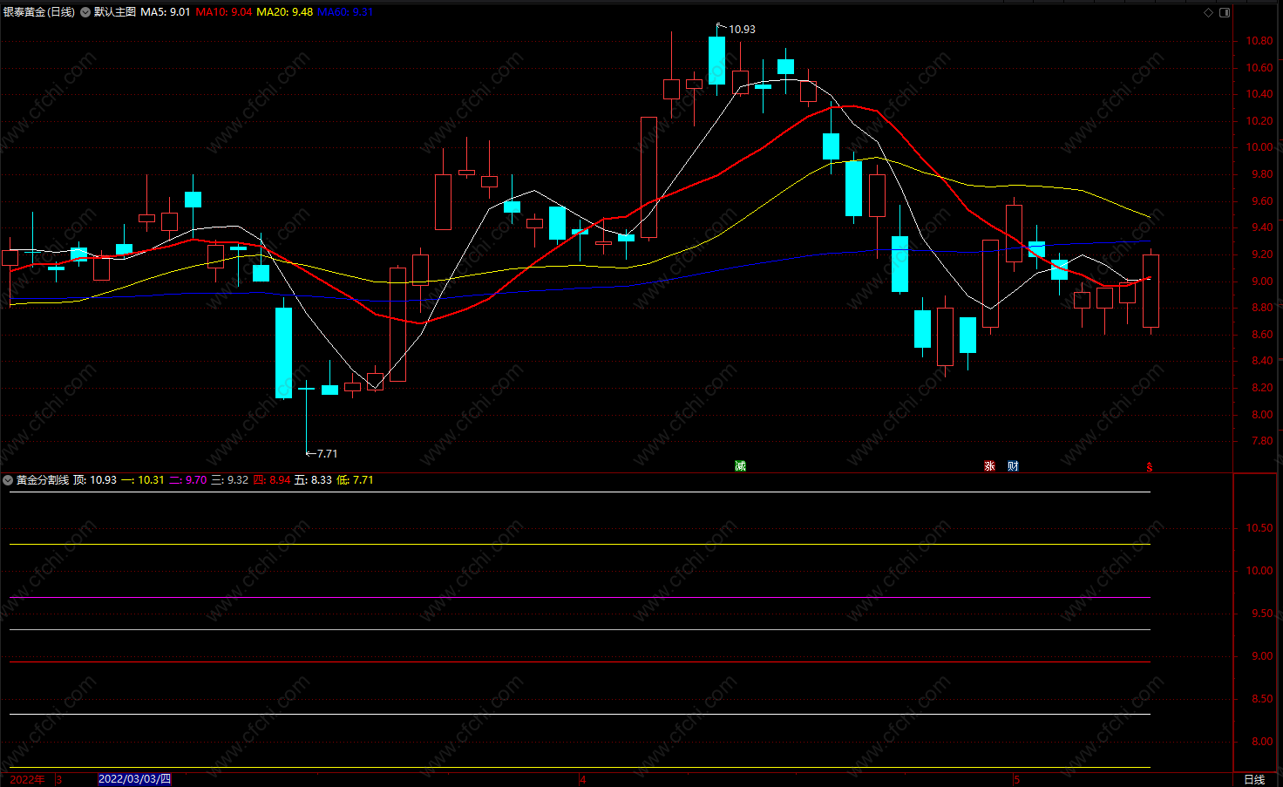Click the month 4 marker on timeline
This screenshot has width=1283, height=787.
(583, 780)
